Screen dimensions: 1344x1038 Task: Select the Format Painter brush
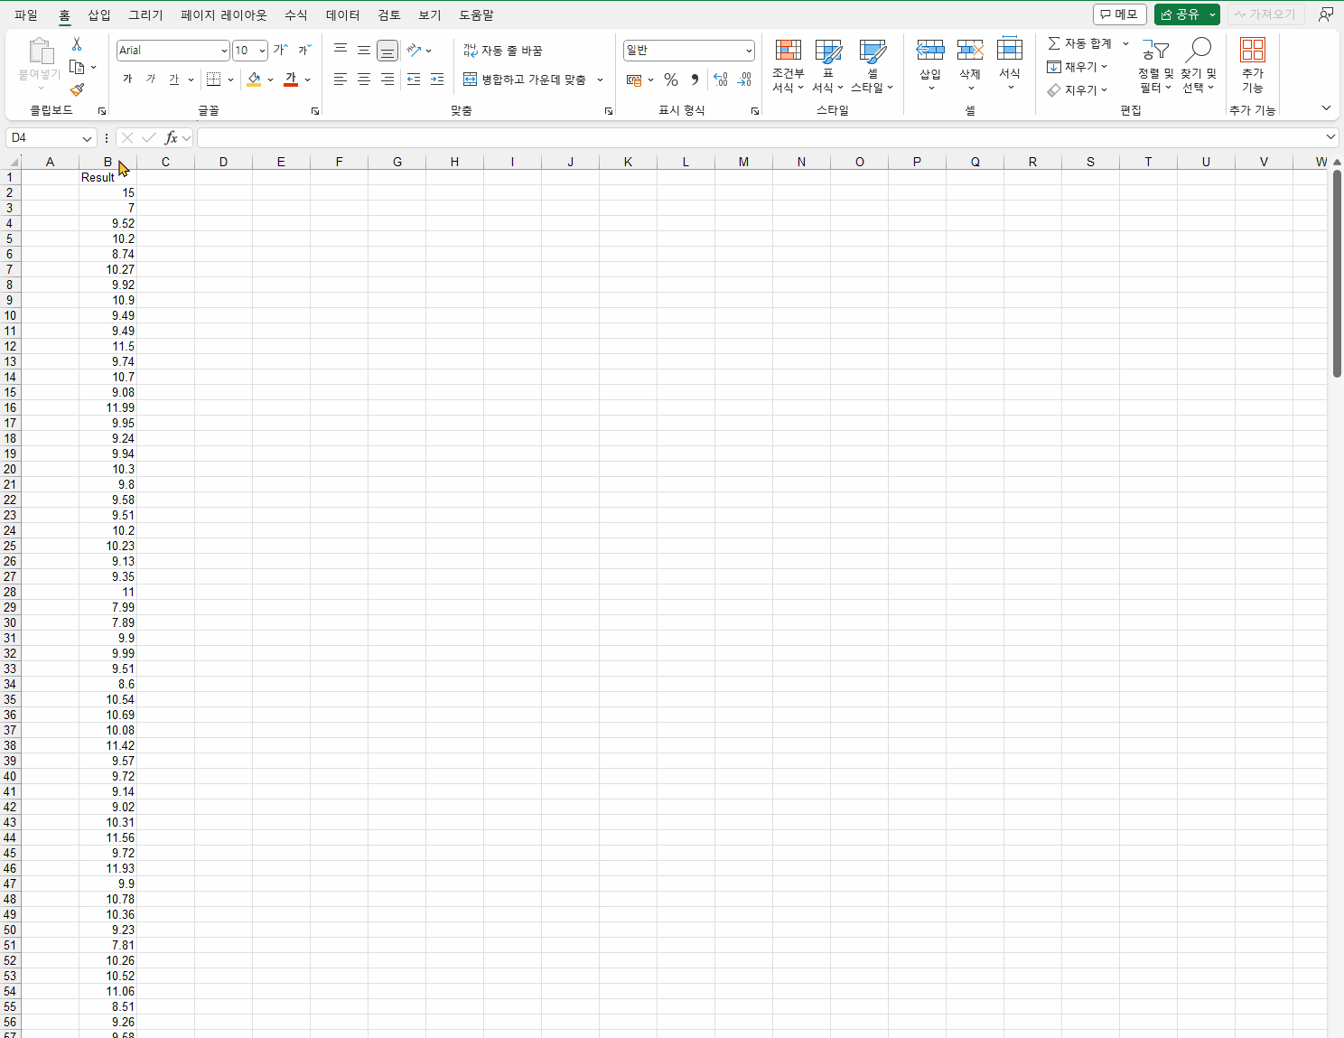point(77,89)
